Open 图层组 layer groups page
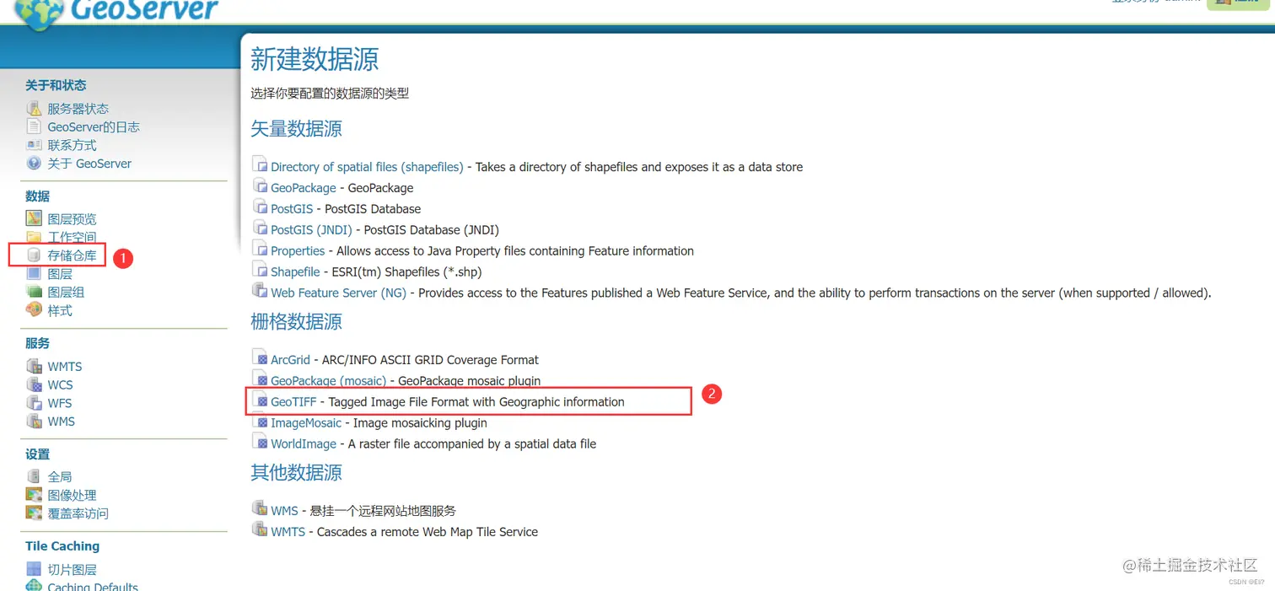This screenshot has height=591, width=1275. coord(66,293)
